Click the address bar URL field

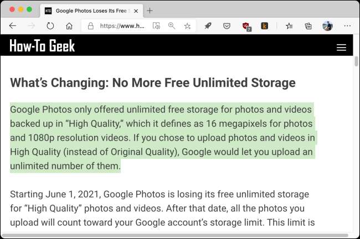(x=122, y=26)
